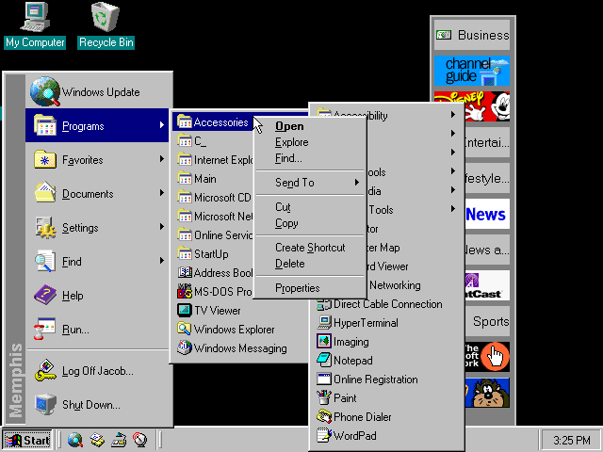
Task: Open the Microsoft CD program folder
Action: point(214,198)
